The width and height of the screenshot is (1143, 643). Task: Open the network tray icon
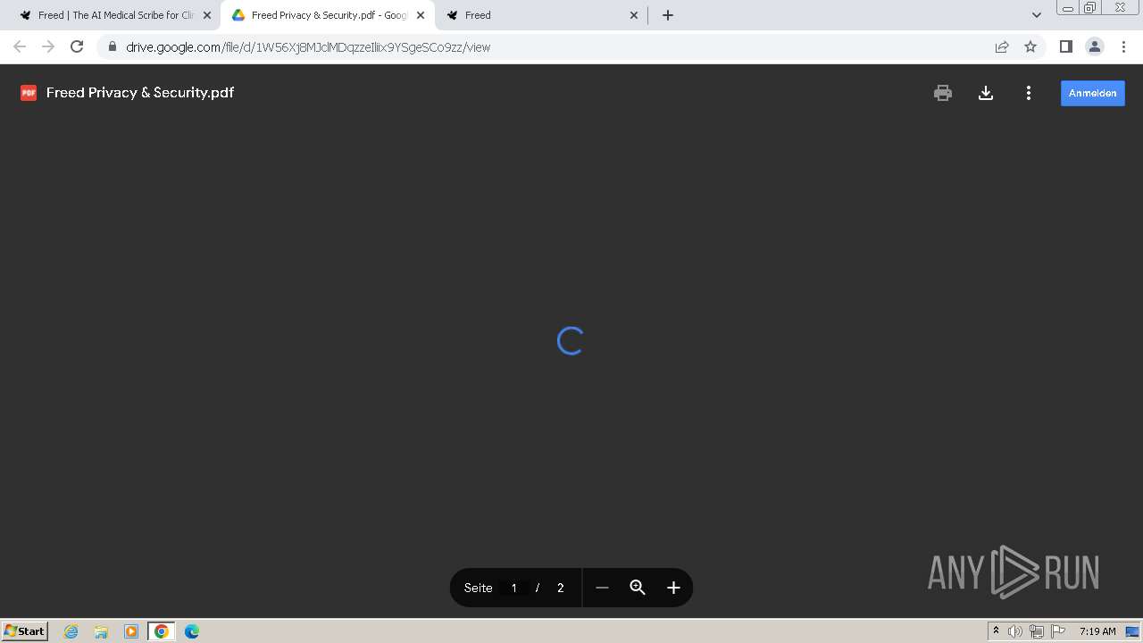pyautogui.click(x=1037, y=631)
